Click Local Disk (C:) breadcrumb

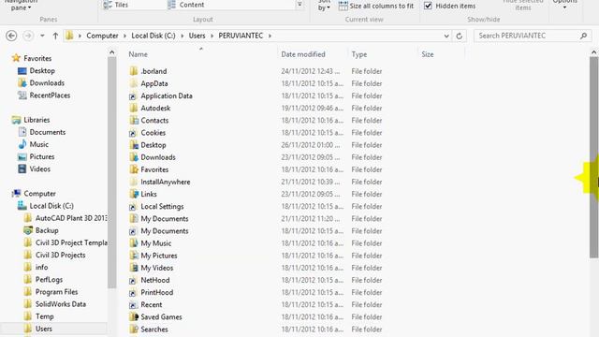tap(153, 36)
